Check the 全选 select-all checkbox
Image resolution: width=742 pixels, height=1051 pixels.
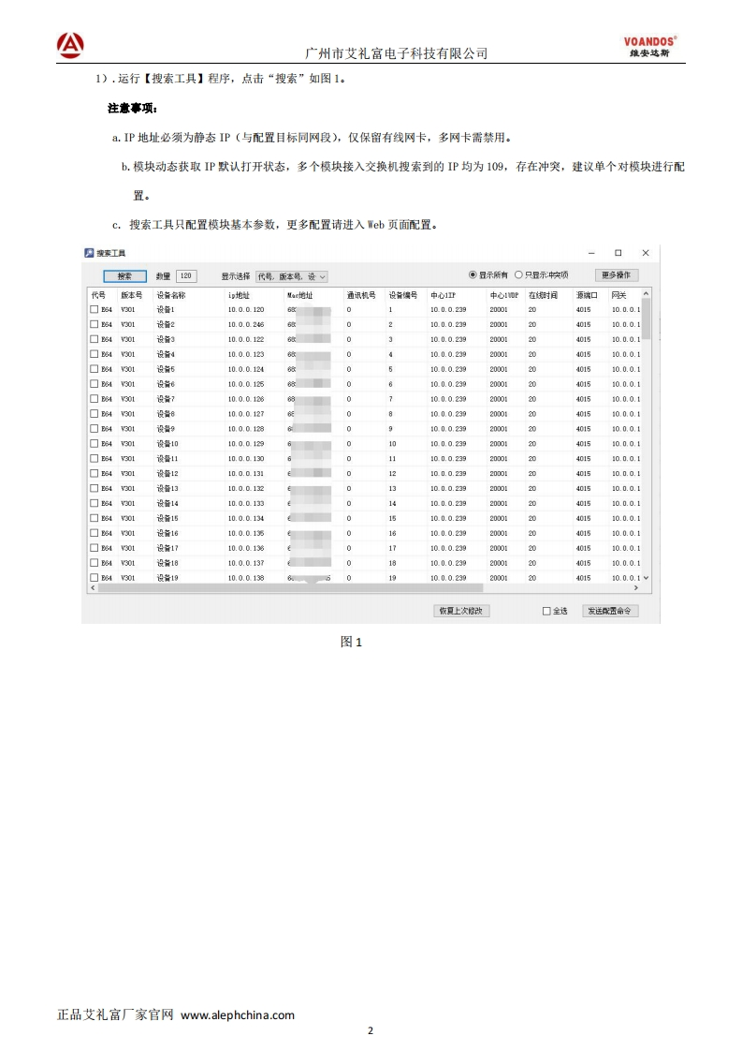(547, 611)
